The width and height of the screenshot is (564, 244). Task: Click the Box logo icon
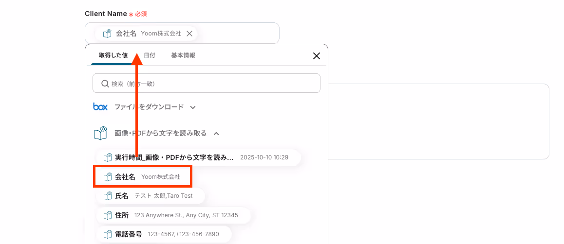(x=100, y=106)
